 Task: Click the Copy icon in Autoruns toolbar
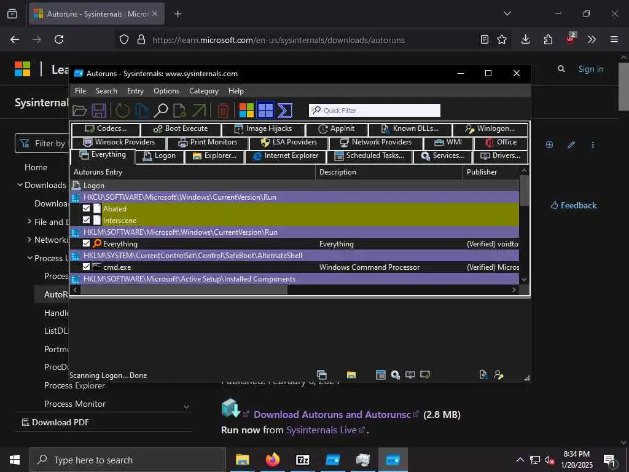142,111
